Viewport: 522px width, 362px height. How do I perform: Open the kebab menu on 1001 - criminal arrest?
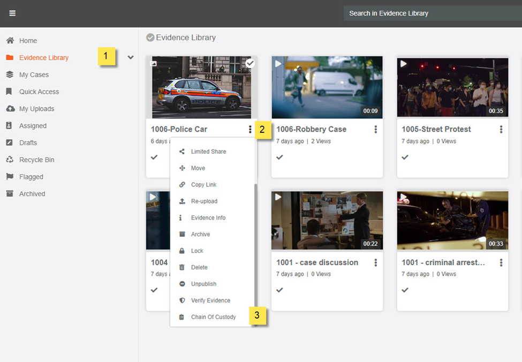(x=501, y=262)
